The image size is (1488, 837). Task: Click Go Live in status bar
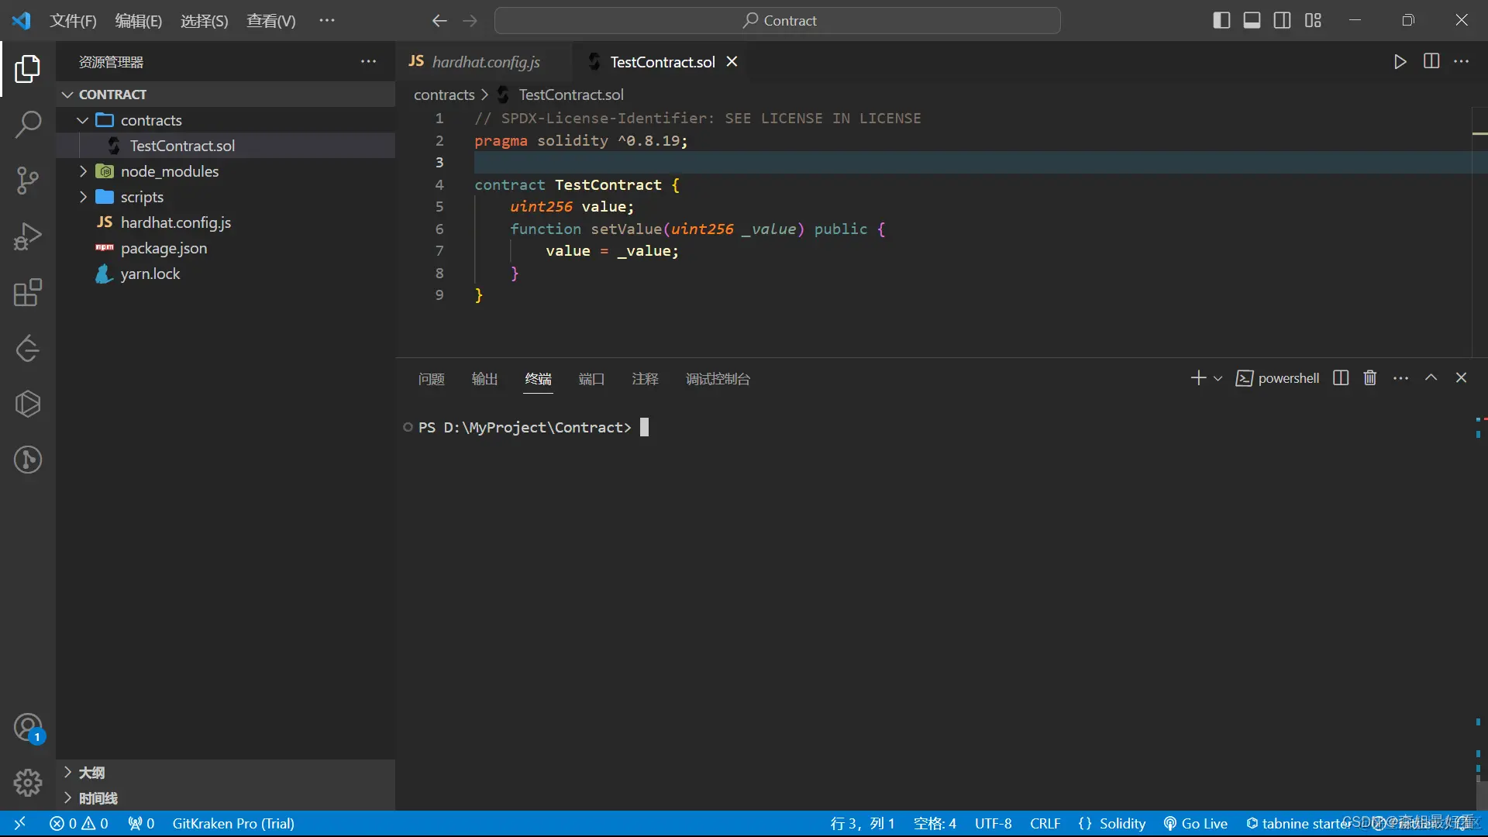(1196, 824)
